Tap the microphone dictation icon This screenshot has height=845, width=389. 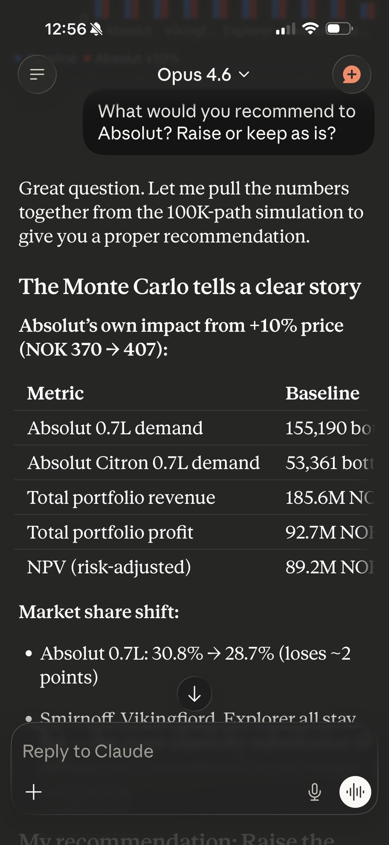[314, 792]
